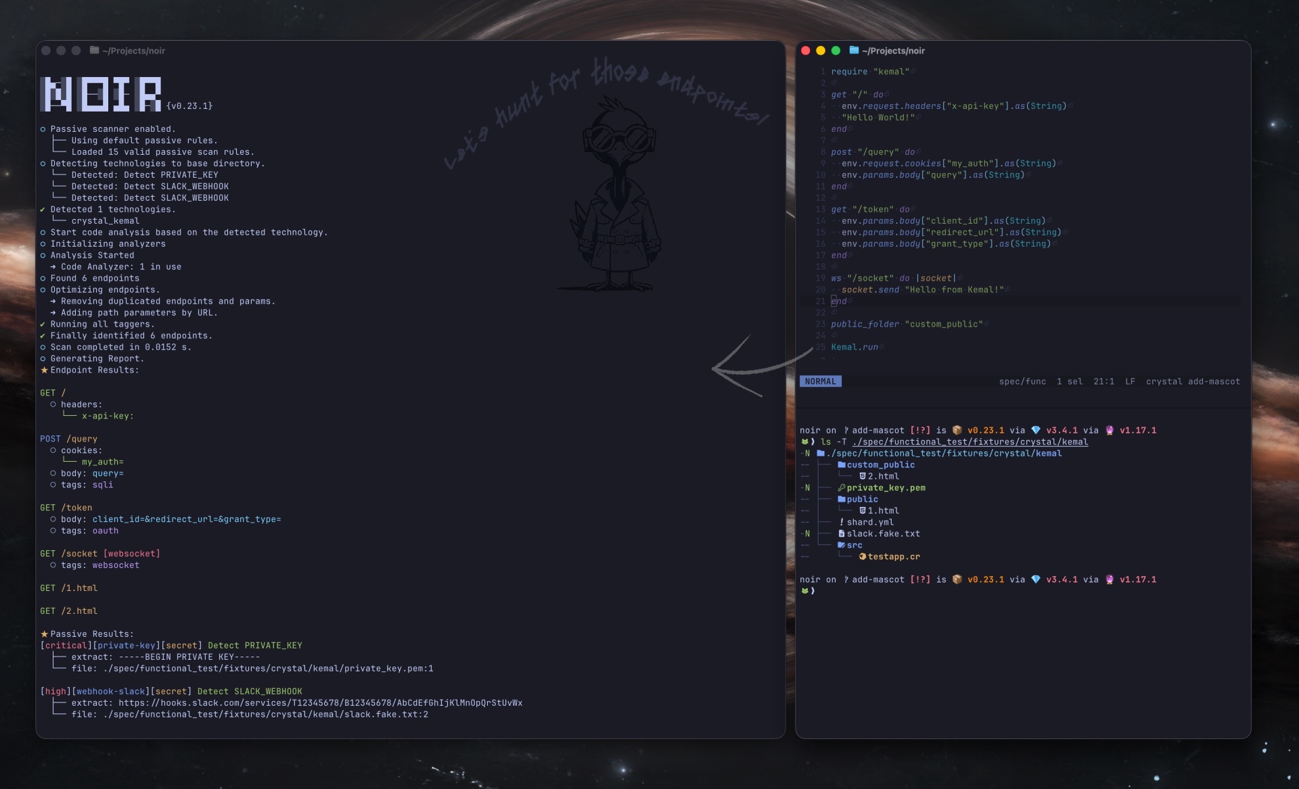This screenshot has height=789, width=1299.
Task: Click the LF line-ending indicator
Action: pos(1131,381)
